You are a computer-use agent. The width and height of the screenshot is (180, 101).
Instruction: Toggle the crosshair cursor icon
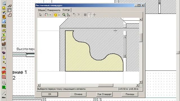[94, 15]
